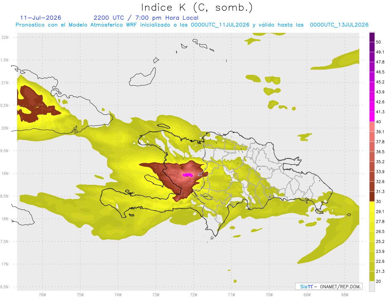
Task: Click the latitude axis label "22N"
Action: click(5, 37)
